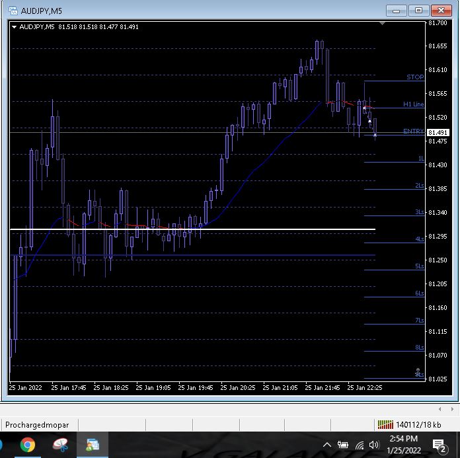Minimize the AUDJPY,M5 chart window
The height and width of the screenshot is (458, 460).
click(x=396, y=11)
